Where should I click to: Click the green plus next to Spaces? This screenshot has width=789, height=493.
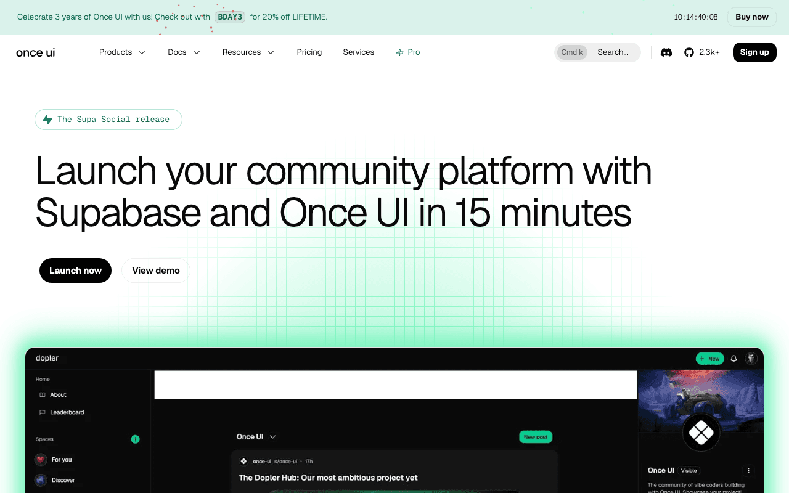136,439
